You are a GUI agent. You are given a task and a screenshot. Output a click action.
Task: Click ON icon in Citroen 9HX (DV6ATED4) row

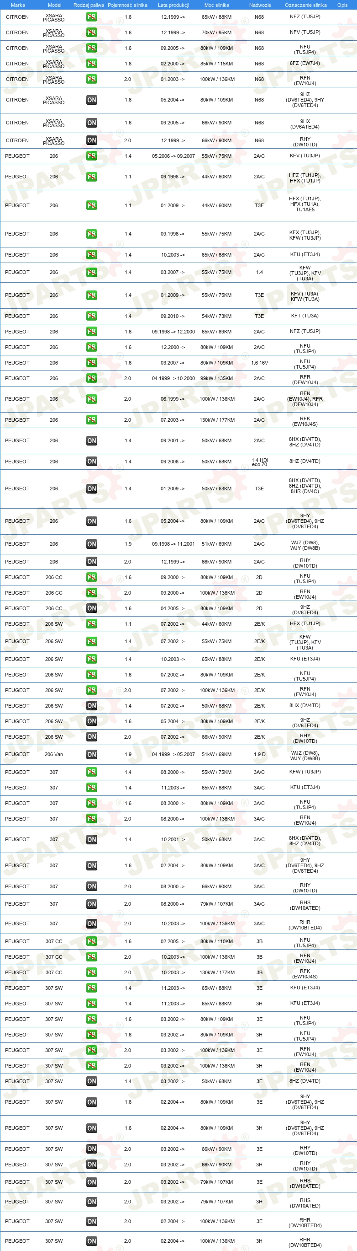[92, 123]
